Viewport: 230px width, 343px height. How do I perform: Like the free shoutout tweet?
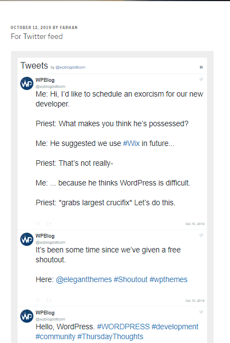point(38,300)
